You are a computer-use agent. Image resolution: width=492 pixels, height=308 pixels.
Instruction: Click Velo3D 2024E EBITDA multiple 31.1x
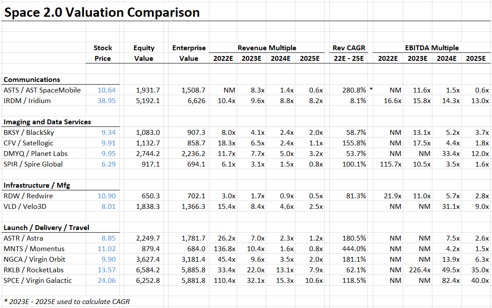pos(451,207)
